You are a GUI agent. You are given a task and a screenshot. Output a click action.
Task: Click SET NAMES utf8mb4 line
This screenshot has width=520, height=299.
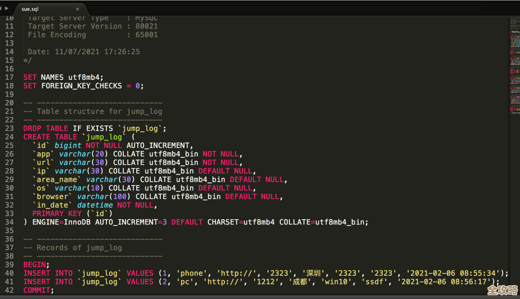click(63, 77)
